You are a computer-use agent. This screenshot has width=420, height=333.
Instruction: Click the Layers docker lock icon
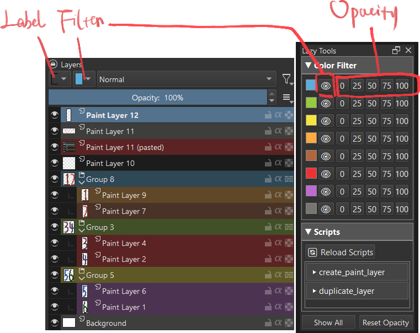tap(54, 64)
